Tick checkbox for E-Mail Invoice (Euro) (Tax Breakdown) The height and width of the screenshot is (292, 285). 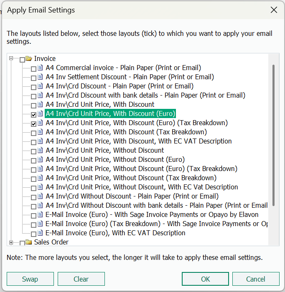(33, 225)
